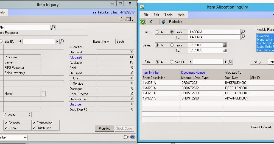
Task: Toggle the Calendar checkbox
Action: click(6, 123)
